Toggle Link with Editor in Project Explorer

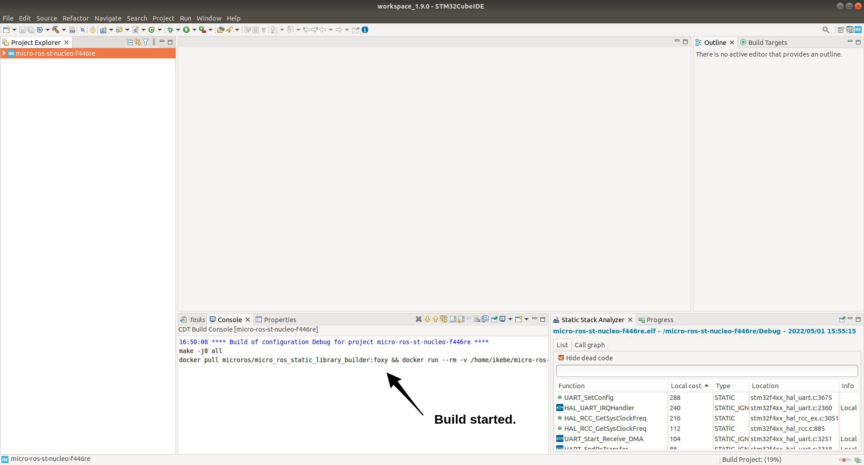click(x=138, y=42)
